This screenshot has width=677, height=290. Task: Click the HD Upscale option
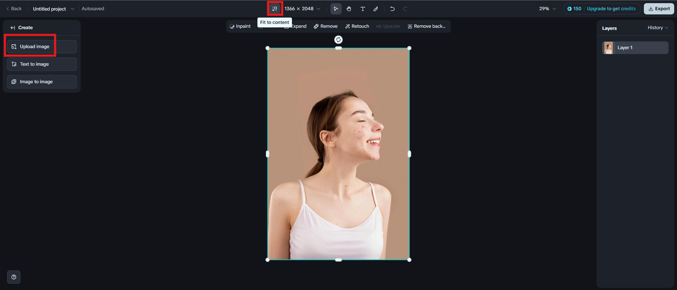coord(388,26)
